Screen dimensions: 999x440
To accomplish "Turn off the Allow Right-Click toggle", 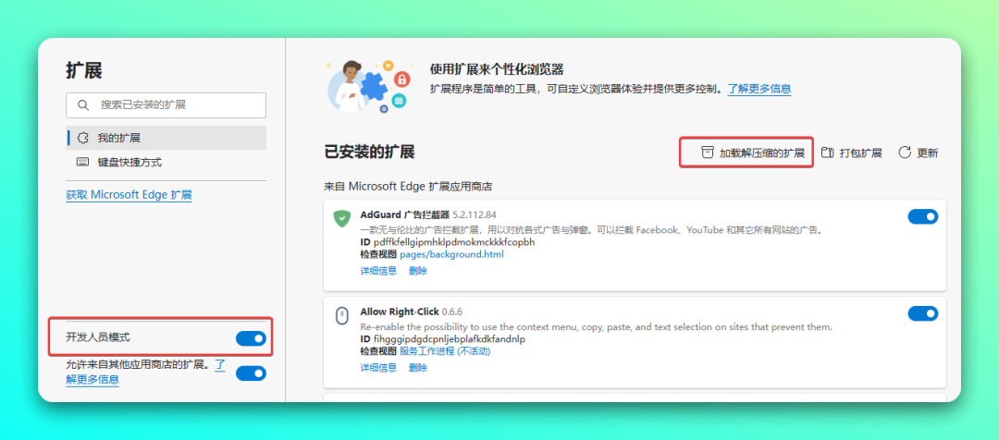I will point(922,313).
